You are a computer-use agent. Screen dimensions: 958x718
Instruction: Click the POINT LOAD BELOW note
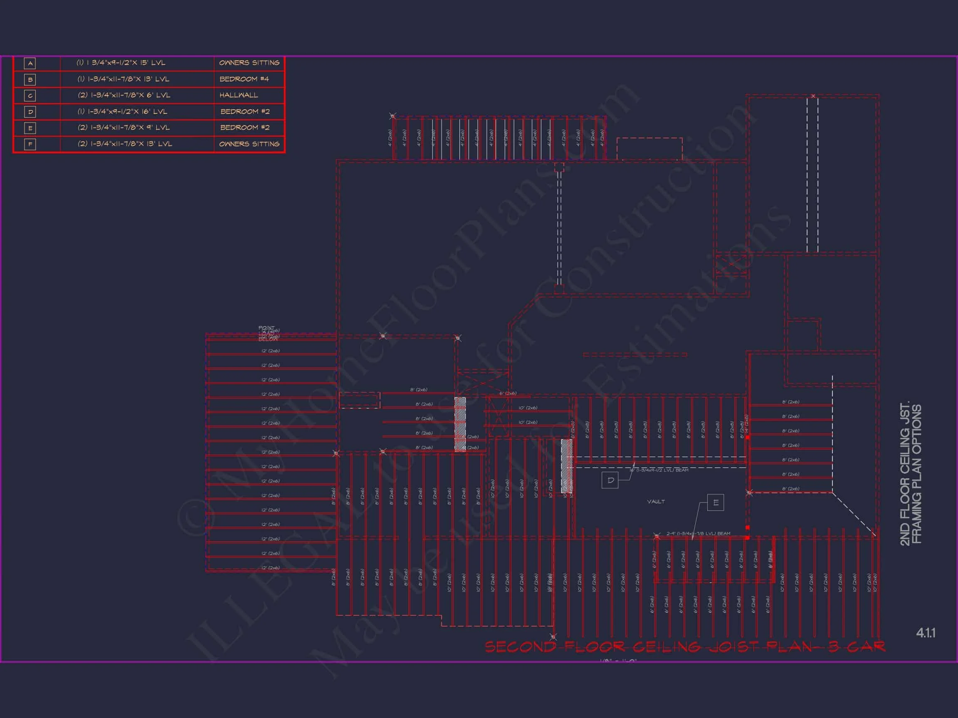click(267, 334)
